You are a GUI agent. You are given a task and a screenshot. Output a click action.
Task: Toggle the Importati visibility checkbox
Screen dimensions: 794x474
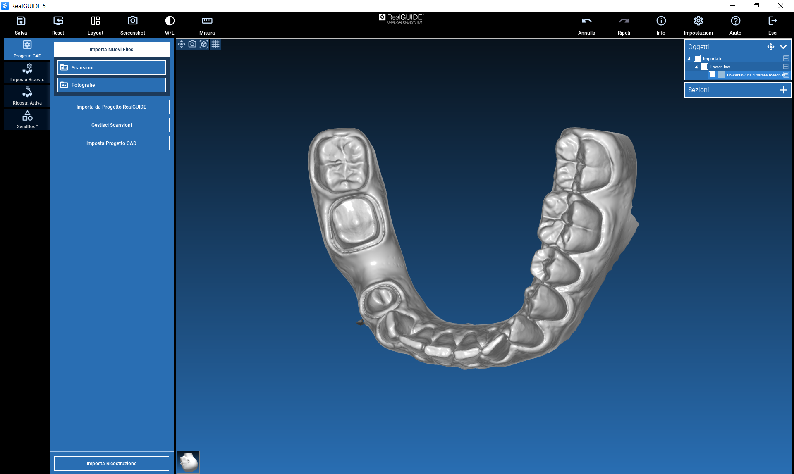[697, 58]
